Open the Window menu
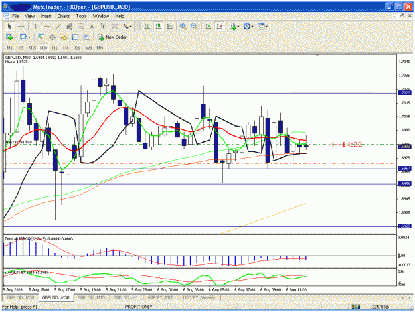 101,16
